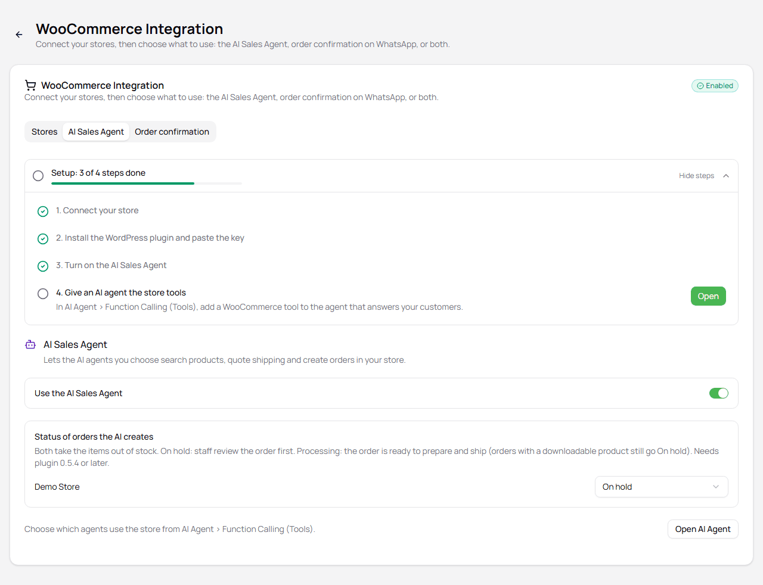The image size is (763, 585).
Task: Click the Open AI Agent button
Action: click(x=703, y=529)
